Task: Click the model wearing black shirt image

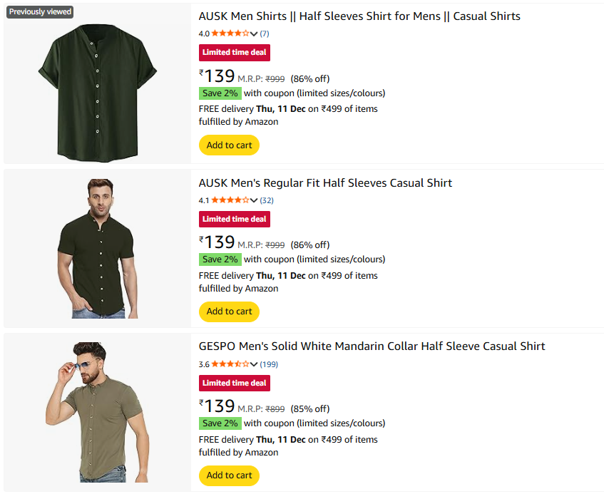Action: coord(97,248)
